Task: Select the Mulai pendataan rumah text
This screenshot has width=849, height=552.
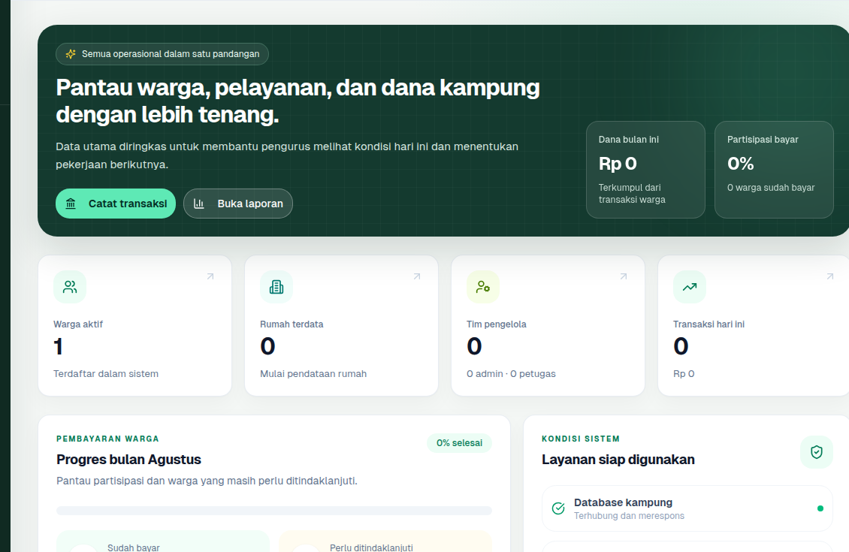Action: click(x=313, y=373)
